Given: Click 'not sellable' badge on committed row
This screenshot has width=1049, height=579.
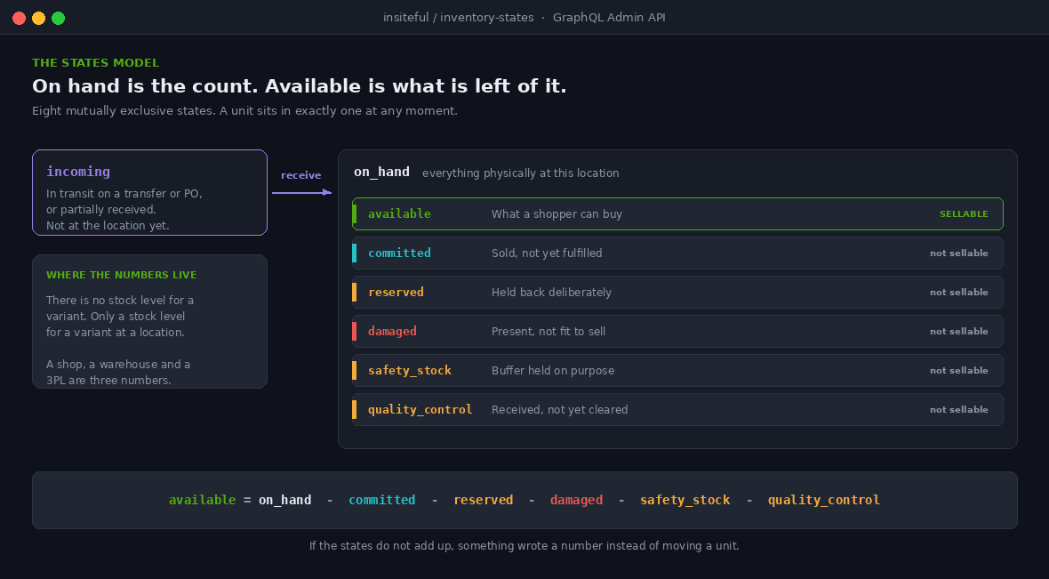Looking at the screenshot, I should click(958, 253).
